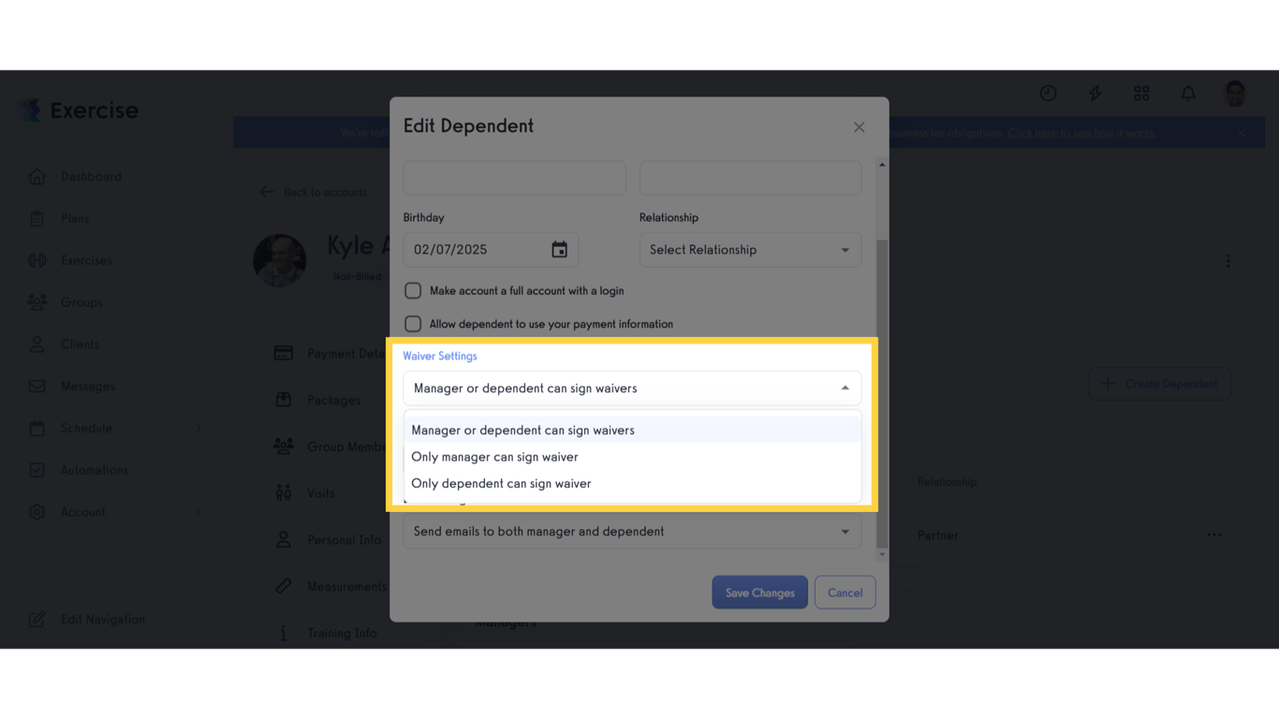Enable Make account a full account checkbox
This screenshot has height=719, width=1279.
coord(413,291)
